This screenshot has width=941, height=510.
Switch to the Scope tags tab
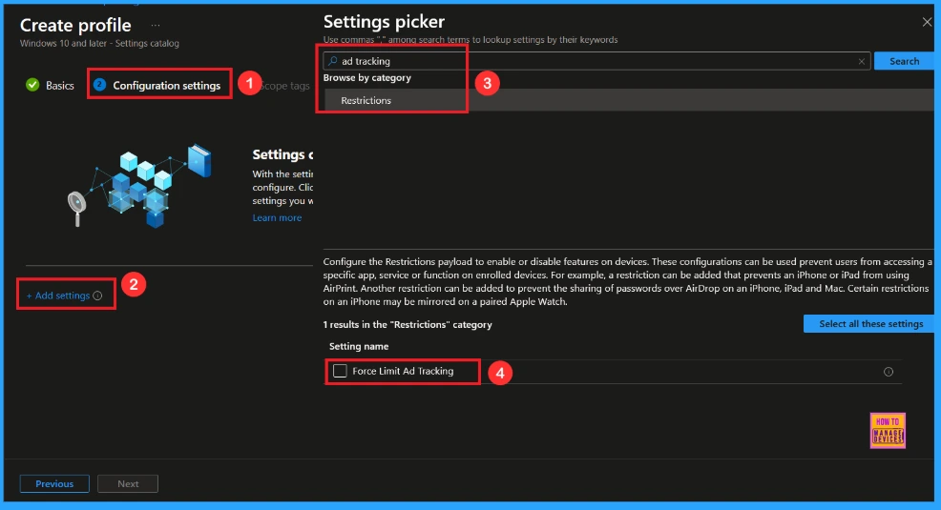pyautogui.click(x=285, y=86)
